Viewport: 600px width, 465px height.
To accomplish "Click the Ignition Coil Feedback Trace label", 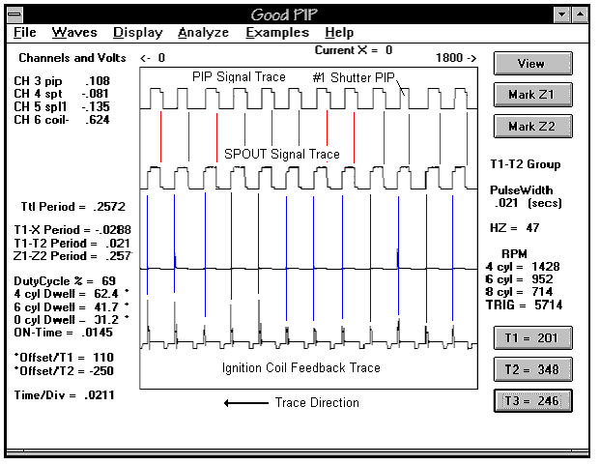I will click(x=301, y=367).
